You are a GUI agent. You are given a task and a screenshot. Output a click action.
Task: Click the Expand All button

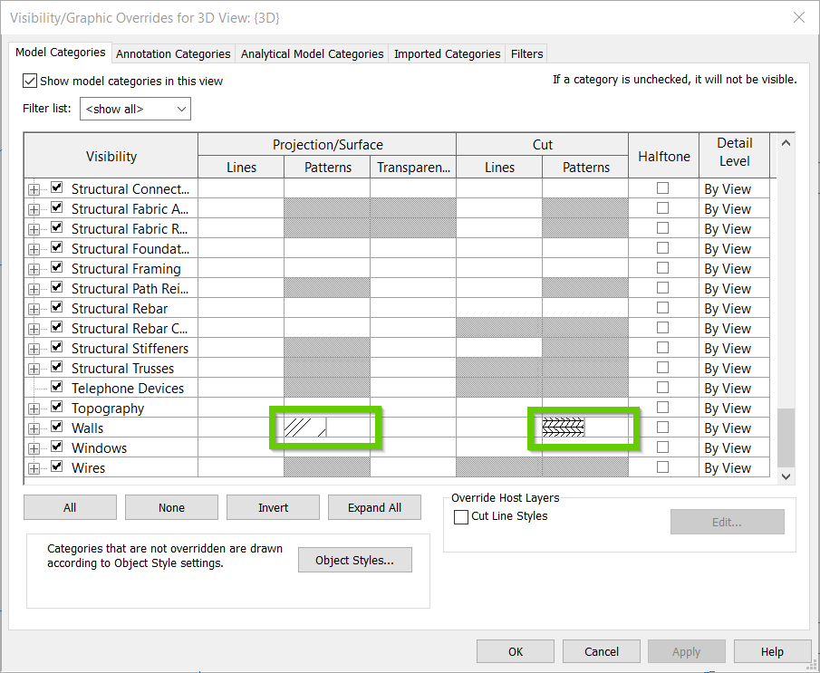(x=374, y=507)
